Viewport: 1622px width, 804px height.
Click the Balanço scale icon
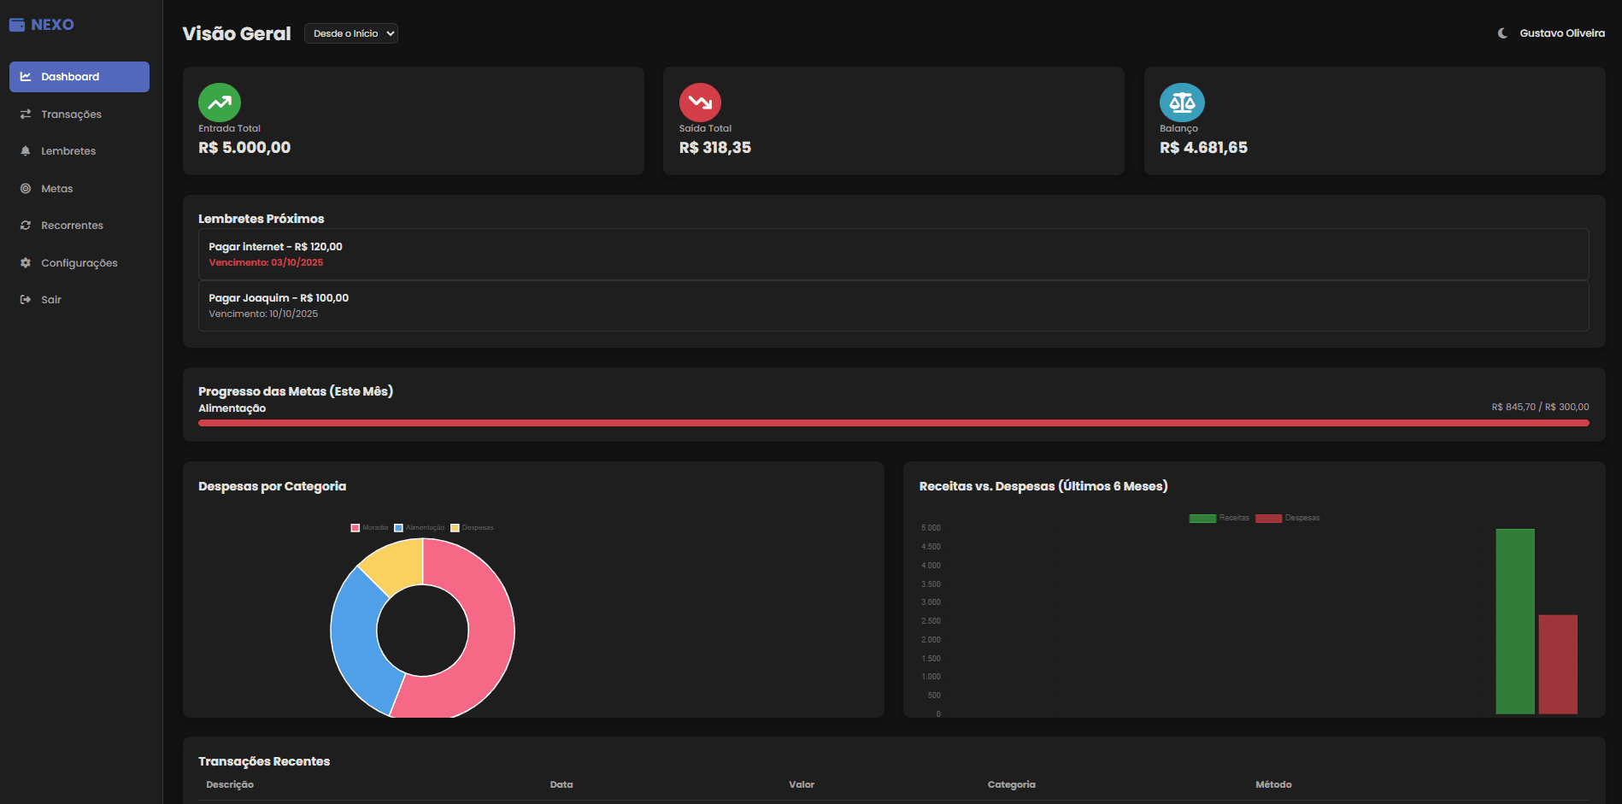click(1182, 103)
